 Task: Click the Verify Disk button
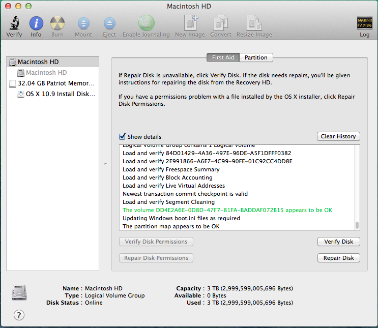tap(338, 242)
